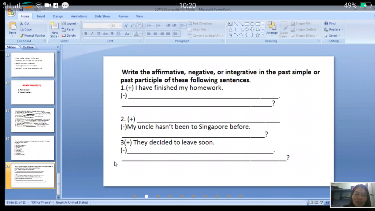Open the Select dropdown in Editing
The height and width of the screenshot is (211, 375).
tap(332, 36)
